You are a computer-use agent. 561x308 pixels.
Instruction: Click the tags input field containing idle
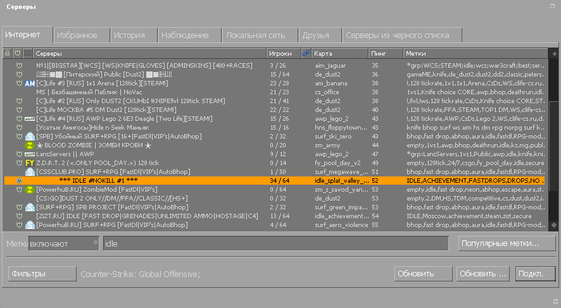[275, 243]
